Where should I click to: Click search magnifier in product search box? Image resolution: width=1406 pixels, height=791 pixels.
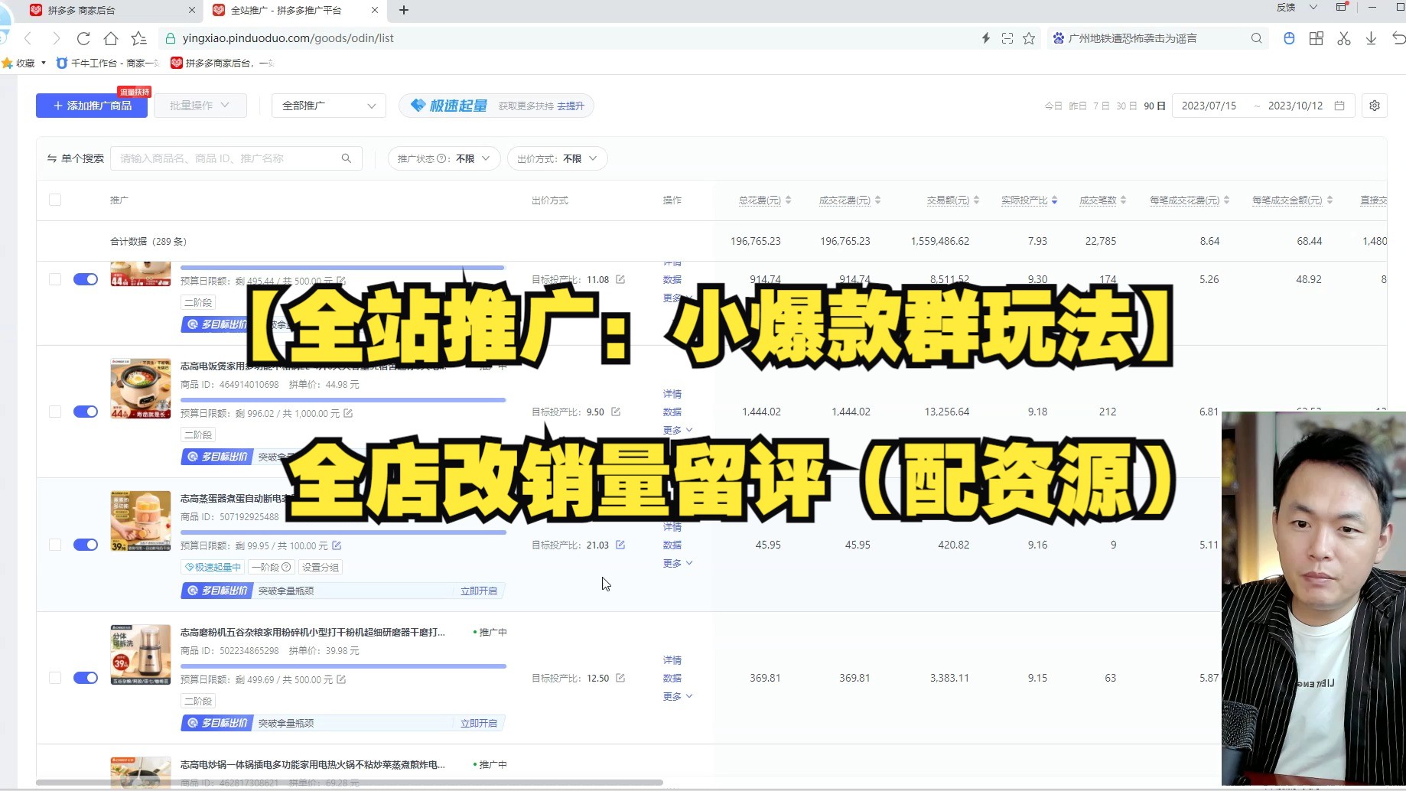click(x=347, y=158)
